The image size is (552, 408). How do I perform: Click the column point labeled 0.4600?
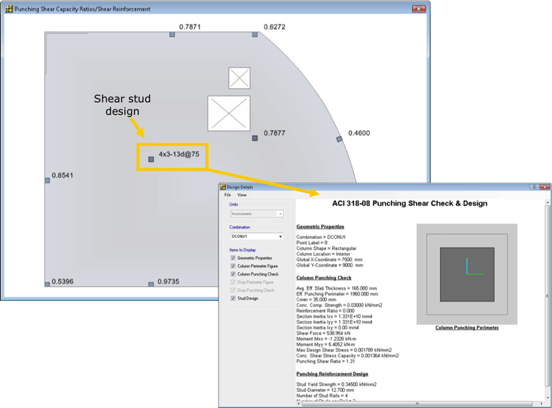(x=339, y=139)
